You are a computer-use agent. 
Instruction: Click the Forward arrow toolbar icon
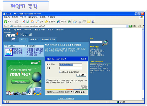[17, 22]
